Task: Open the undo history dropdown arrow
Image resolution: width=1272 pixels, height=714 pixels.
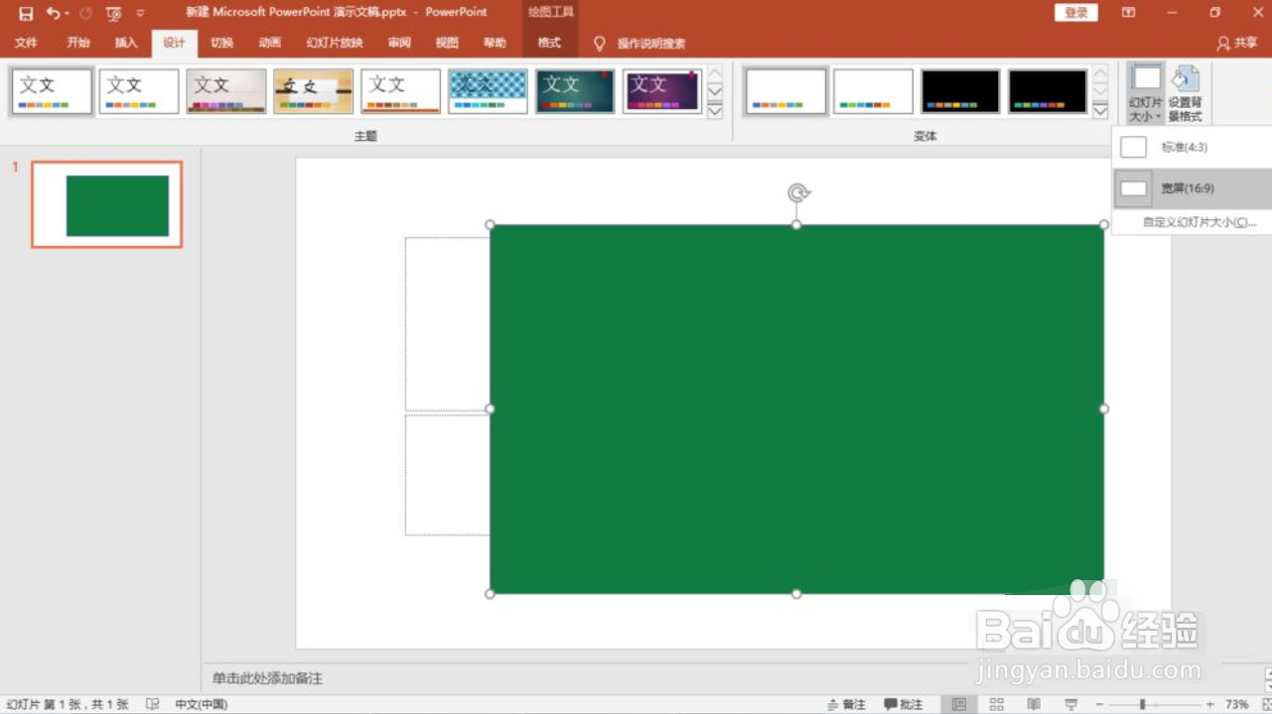Action: pyautogui.click(x=67, y=14)
